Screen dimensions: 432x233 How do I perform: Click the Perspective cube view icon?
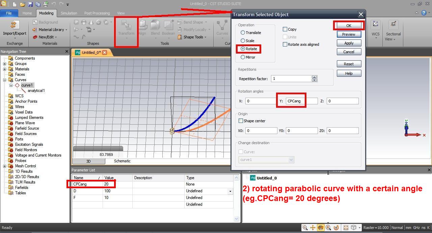(353, 228)
